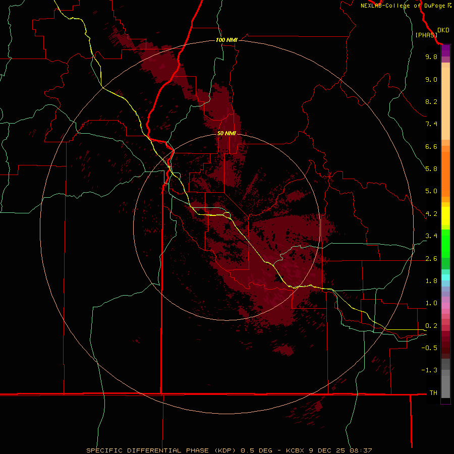The height and width of the screenshot is (454, 454).
Task: Select the 8.2 legend value
Action: (x=431, y=101)
